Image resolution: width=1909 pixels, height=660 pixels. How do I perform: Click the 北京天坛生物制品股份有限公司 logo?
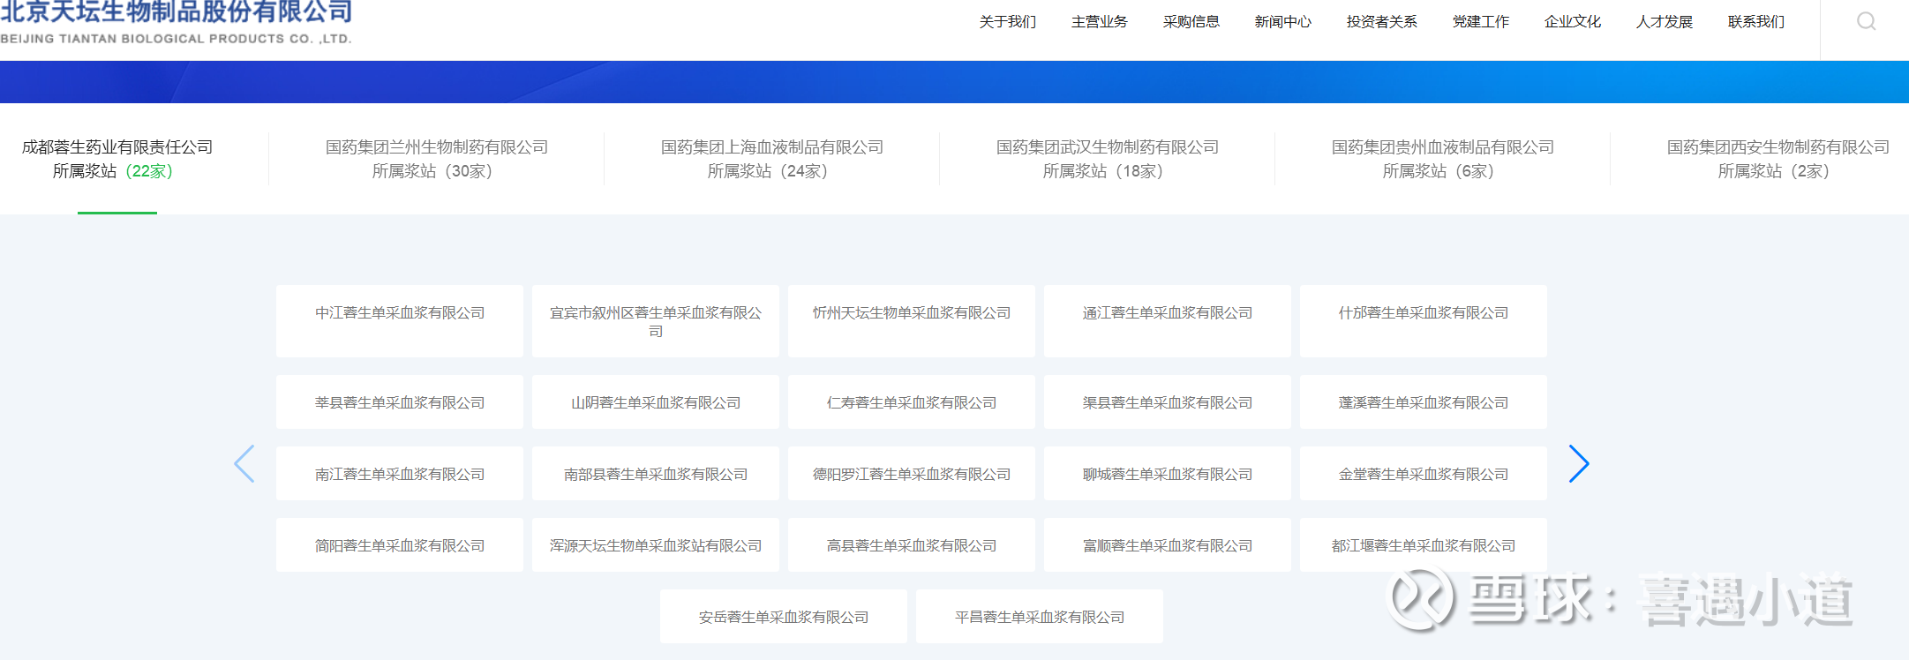click(177, 23)
